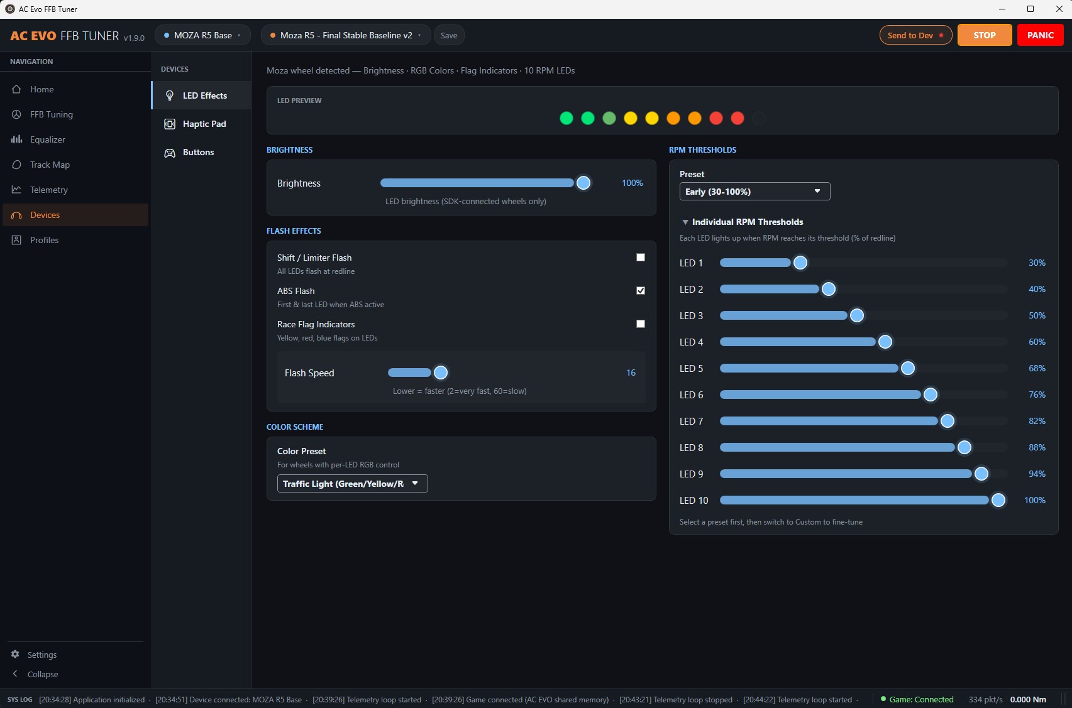
Task: Click log entry Device connected: MOZA R5 Base
Action: pyautogui.click(x=228, y=699)
